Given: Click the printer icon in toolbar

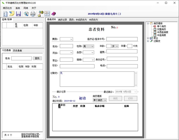Looking at the screenshot, I should [33, 14].
